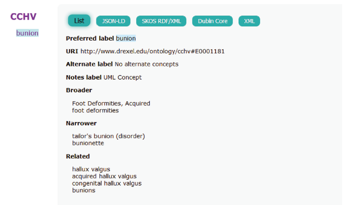
Task: Select the List view tab
Action: 79,21
